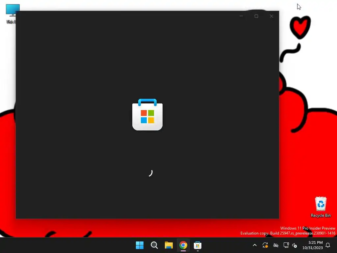Launch File Explorer from taskbar
The width and height of the screenshot is (337, 253).
(x=169, y=245)
